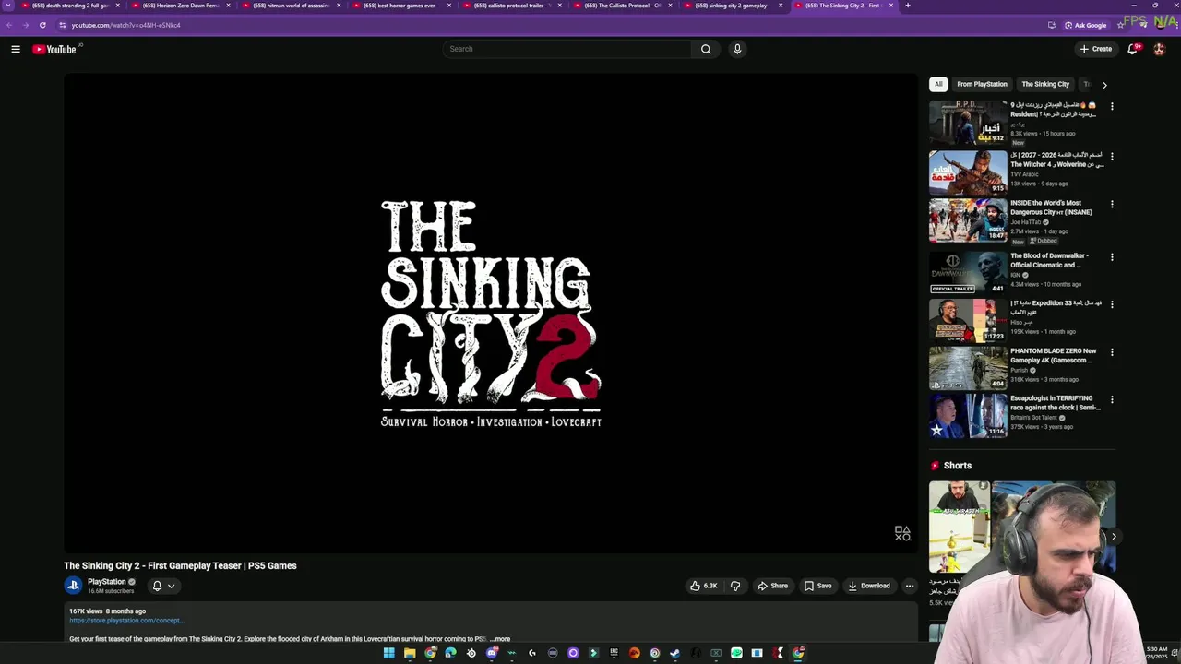Open PlayStation channel name link

point(106,582)
